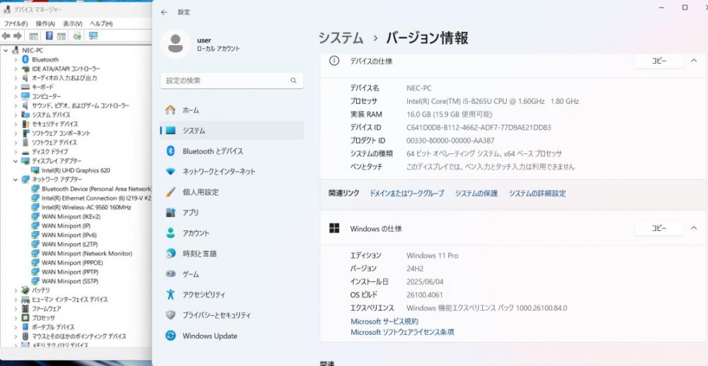This screenshot has height=366, width=708.
Task: Select the セキュリティ デバイス tree item
Action: (x=55, y=124)
